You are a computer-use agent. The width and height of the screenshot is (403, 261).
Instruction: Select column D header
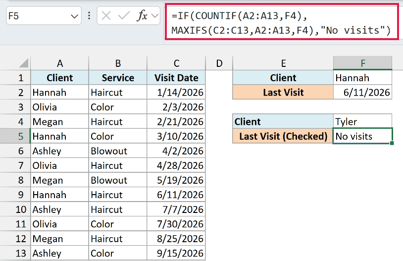(x=219, y=63)
